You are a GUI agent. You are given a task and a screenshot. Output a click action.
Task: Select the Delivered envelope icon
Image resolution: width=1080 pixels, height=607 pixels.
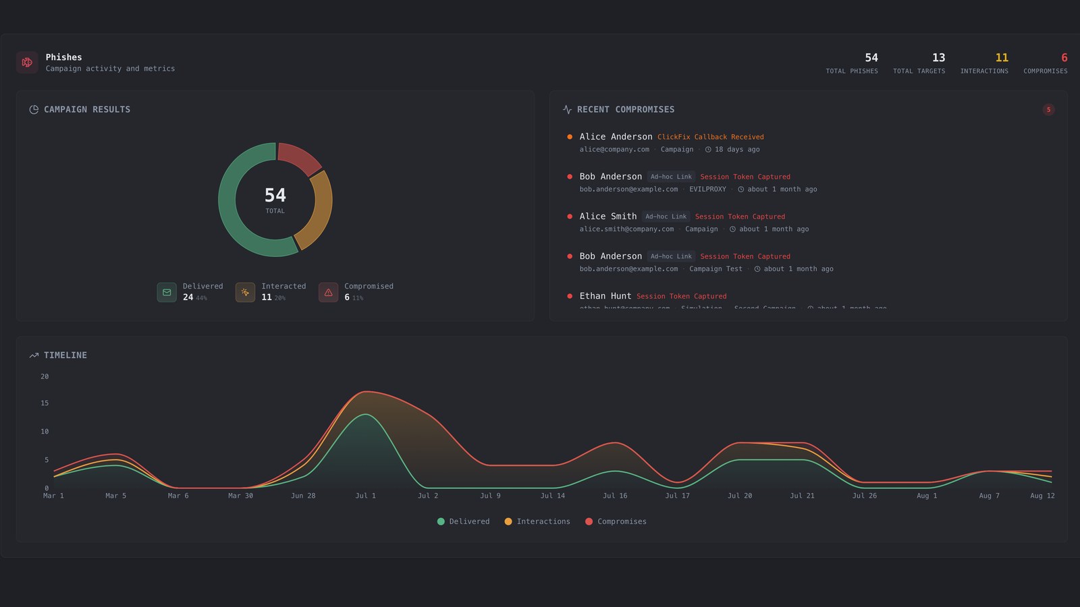pyautogui.click(x=167, y=292)
